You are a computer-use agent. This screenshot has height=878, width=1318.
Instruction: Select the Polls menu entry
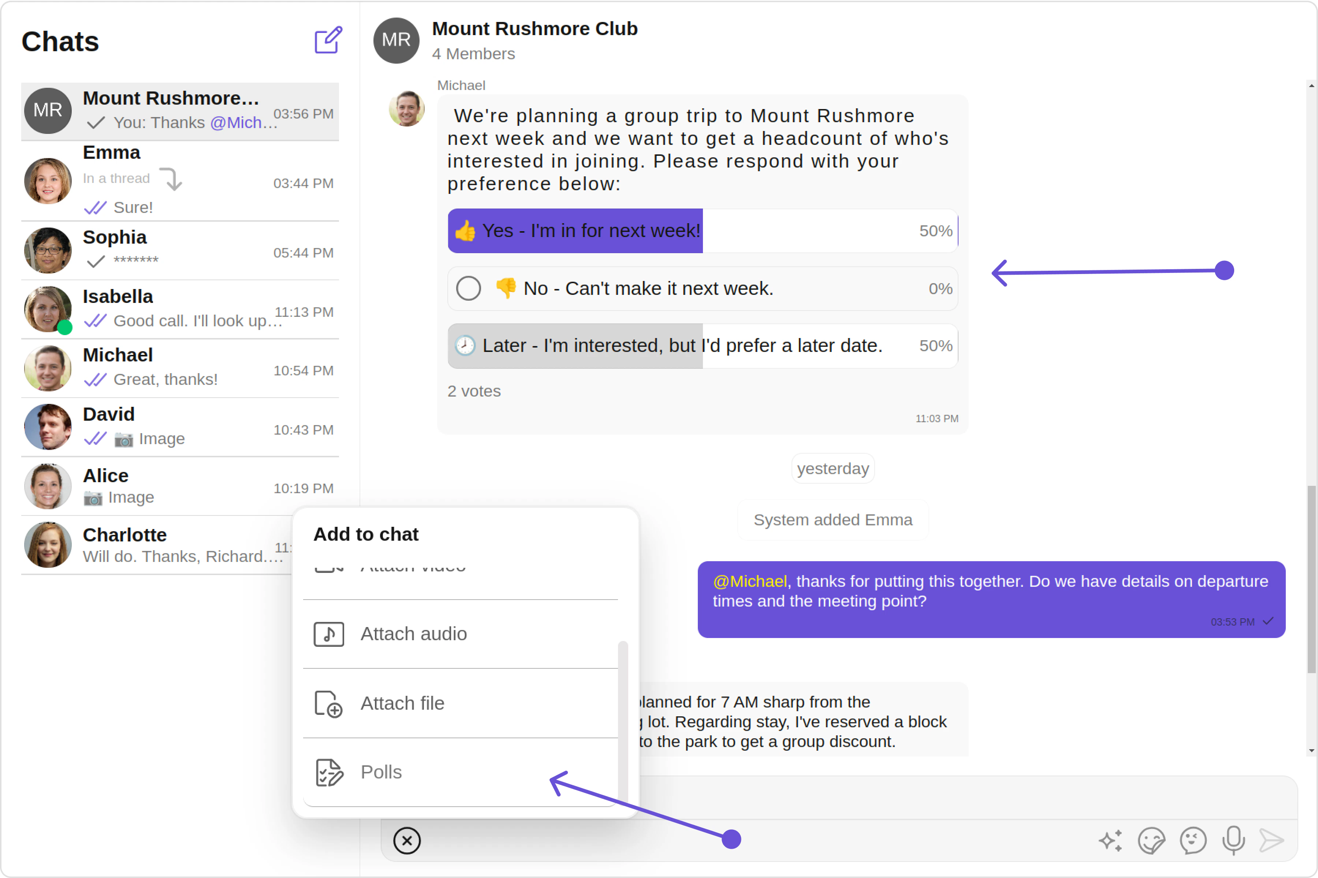pyautogui.click(x=381, y=773)
